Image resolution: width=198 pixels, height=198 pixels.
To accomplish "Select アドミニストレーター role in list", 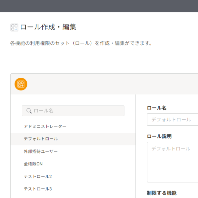I will click(73, 127).
